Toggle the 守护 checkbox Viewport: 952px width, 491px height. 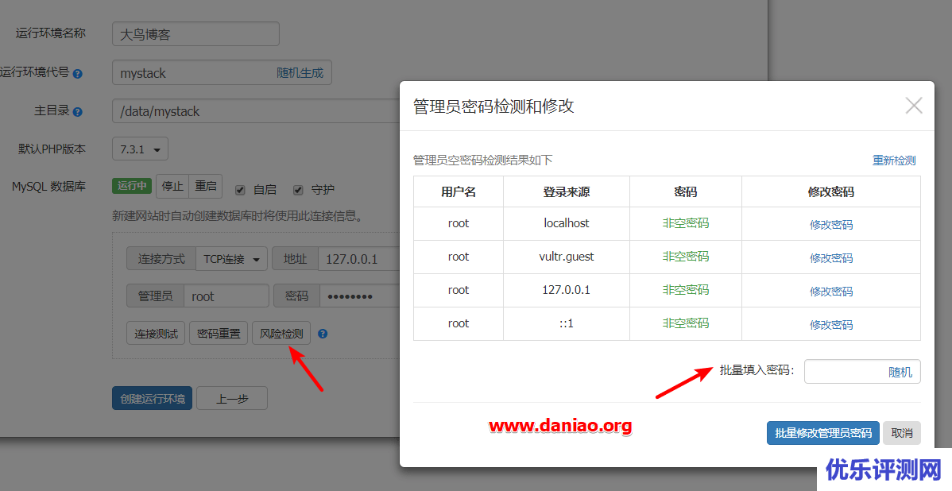click(298, 190)
